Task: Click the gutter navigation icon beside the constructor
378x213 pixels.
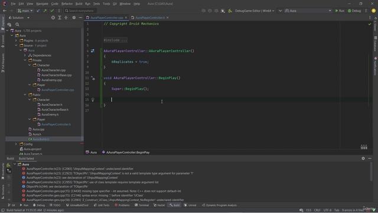Action: [x=93, y=51]
